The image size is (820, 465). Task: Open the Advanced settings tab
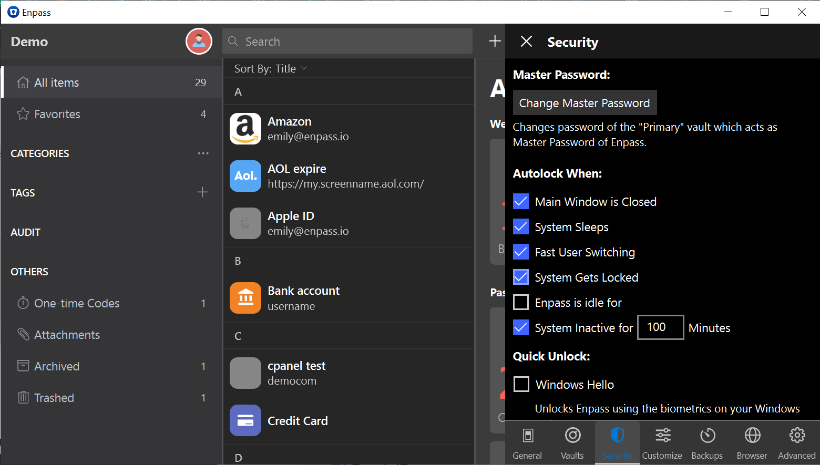797,443
